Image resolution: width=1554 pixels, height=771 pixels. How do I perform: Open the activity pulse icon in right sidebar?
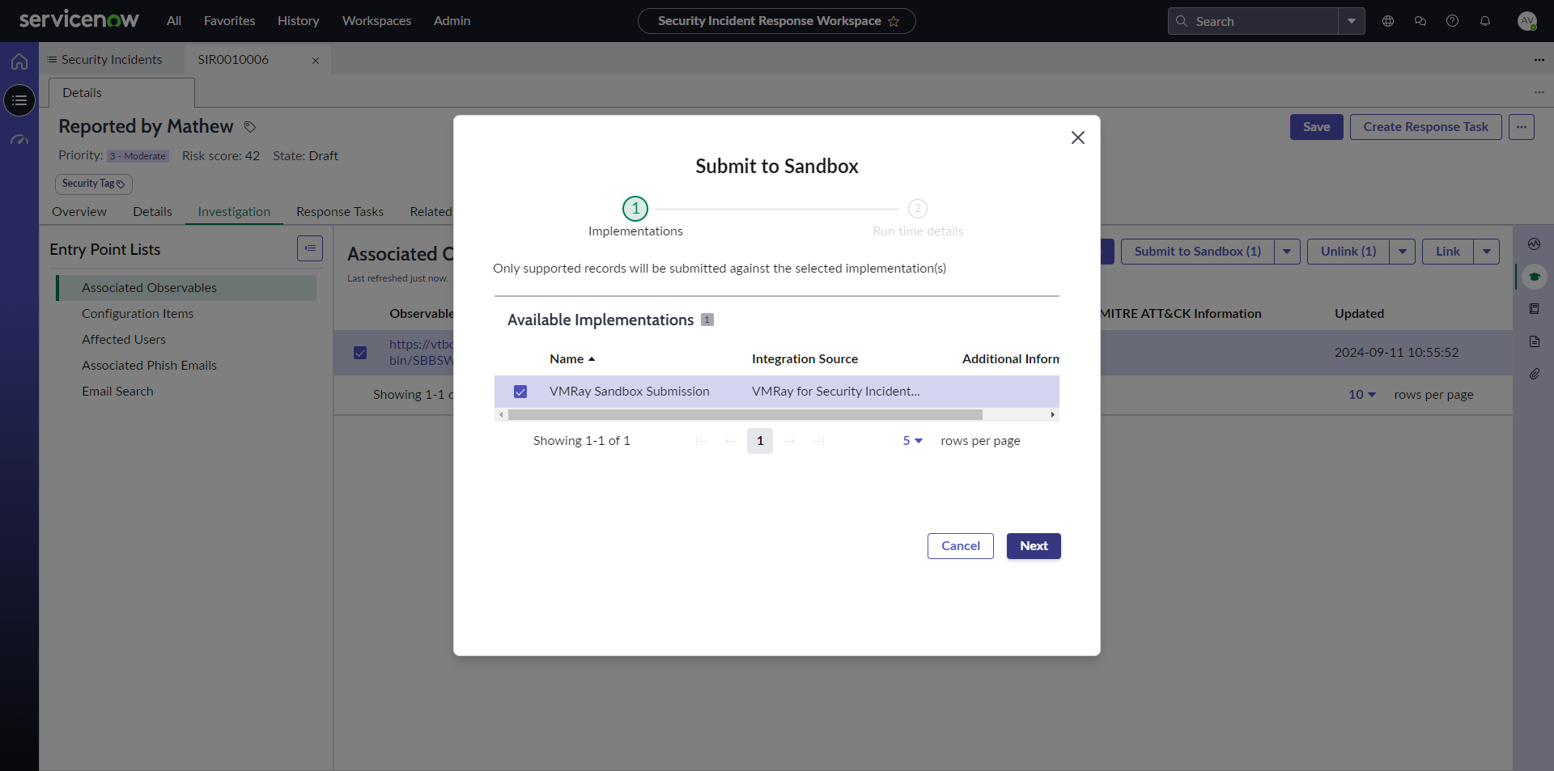click(x=1534, y=244)
